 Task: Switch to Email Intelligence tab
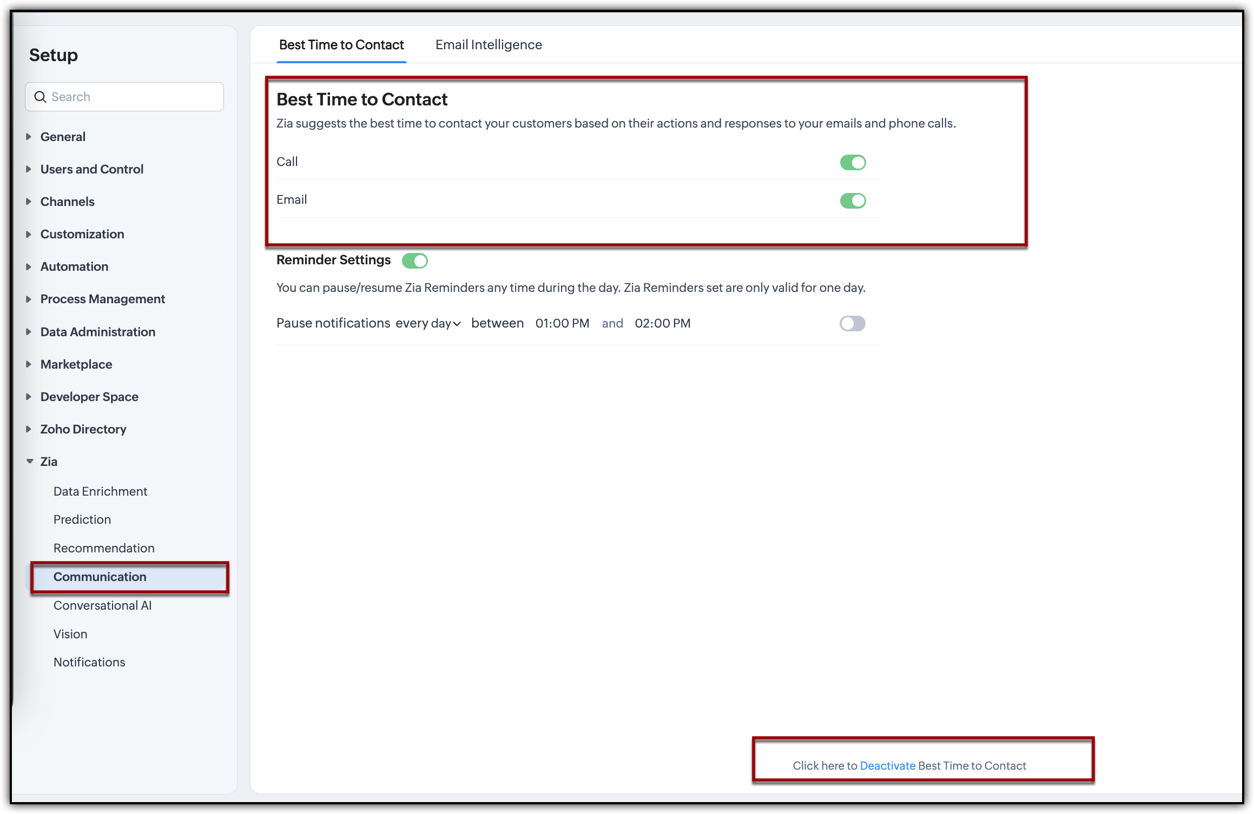489,45
